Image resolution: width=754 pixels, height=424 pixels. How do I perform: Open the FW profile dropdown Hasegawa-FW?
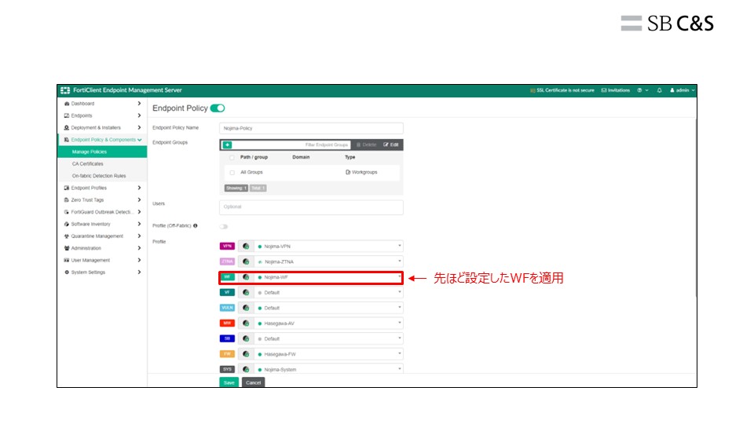click(x=329, y=354)
